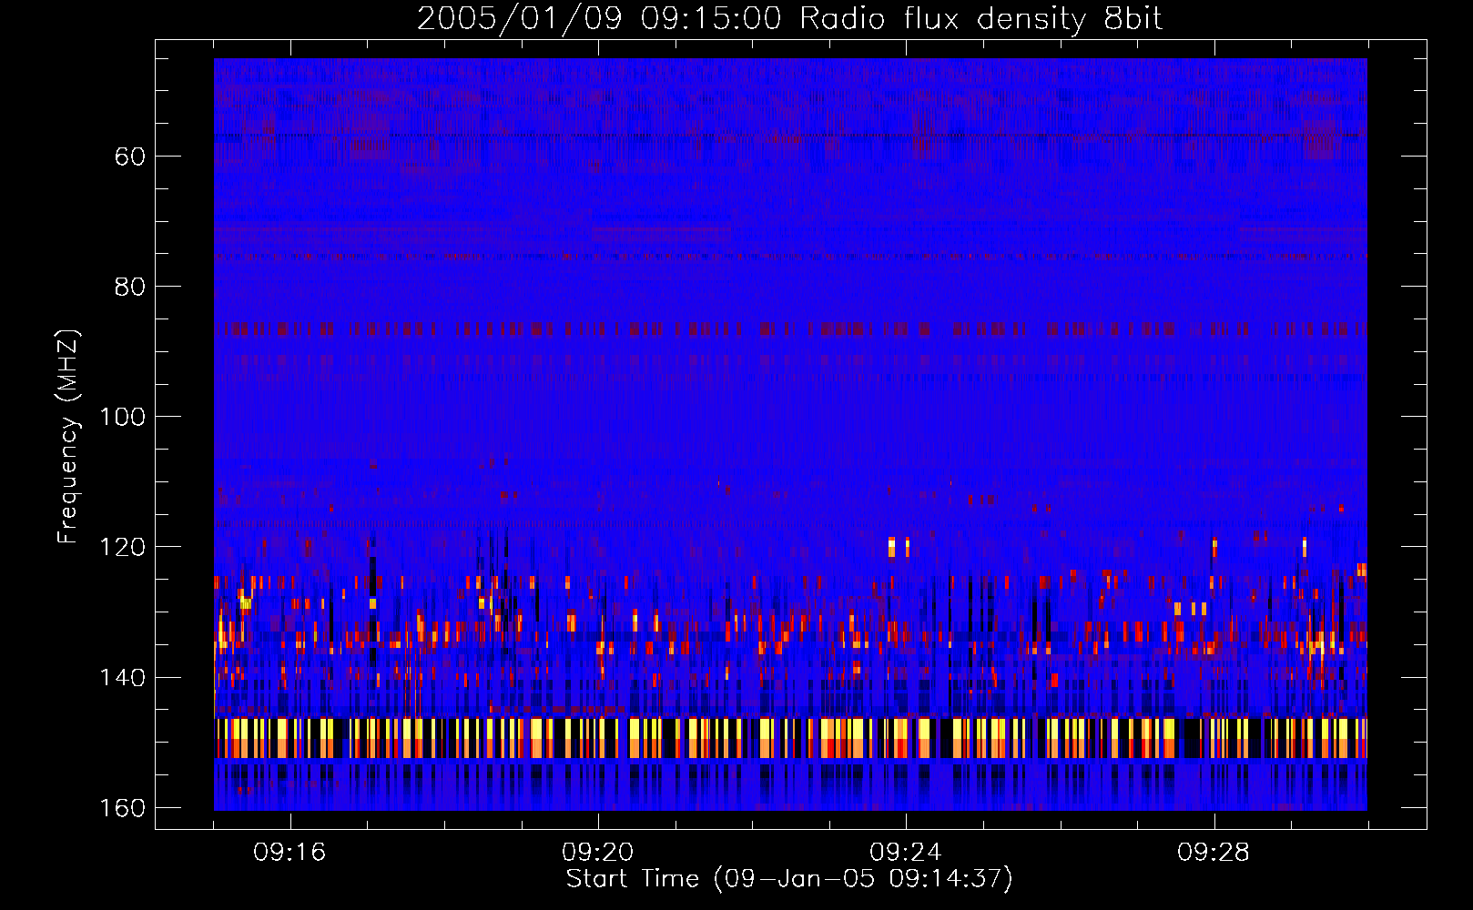1473x910 pixels.
Task: Click the '09:28' time tick label
Action: coord(1213,853)
